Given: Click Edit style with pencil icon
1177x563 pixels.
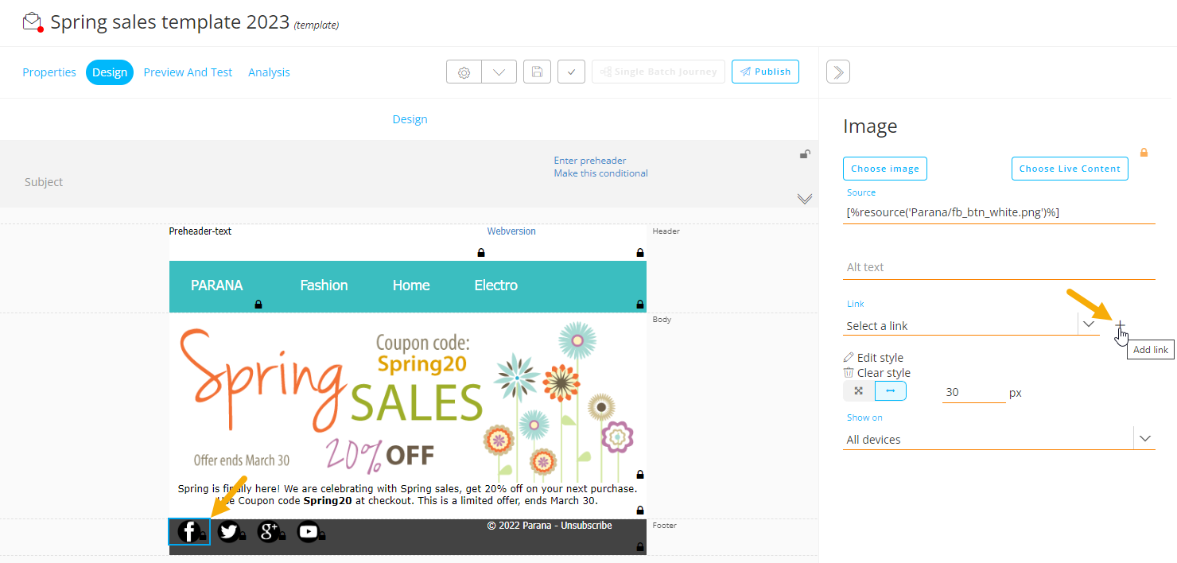Looking at the screenshot, I should [x=873, y=358].
